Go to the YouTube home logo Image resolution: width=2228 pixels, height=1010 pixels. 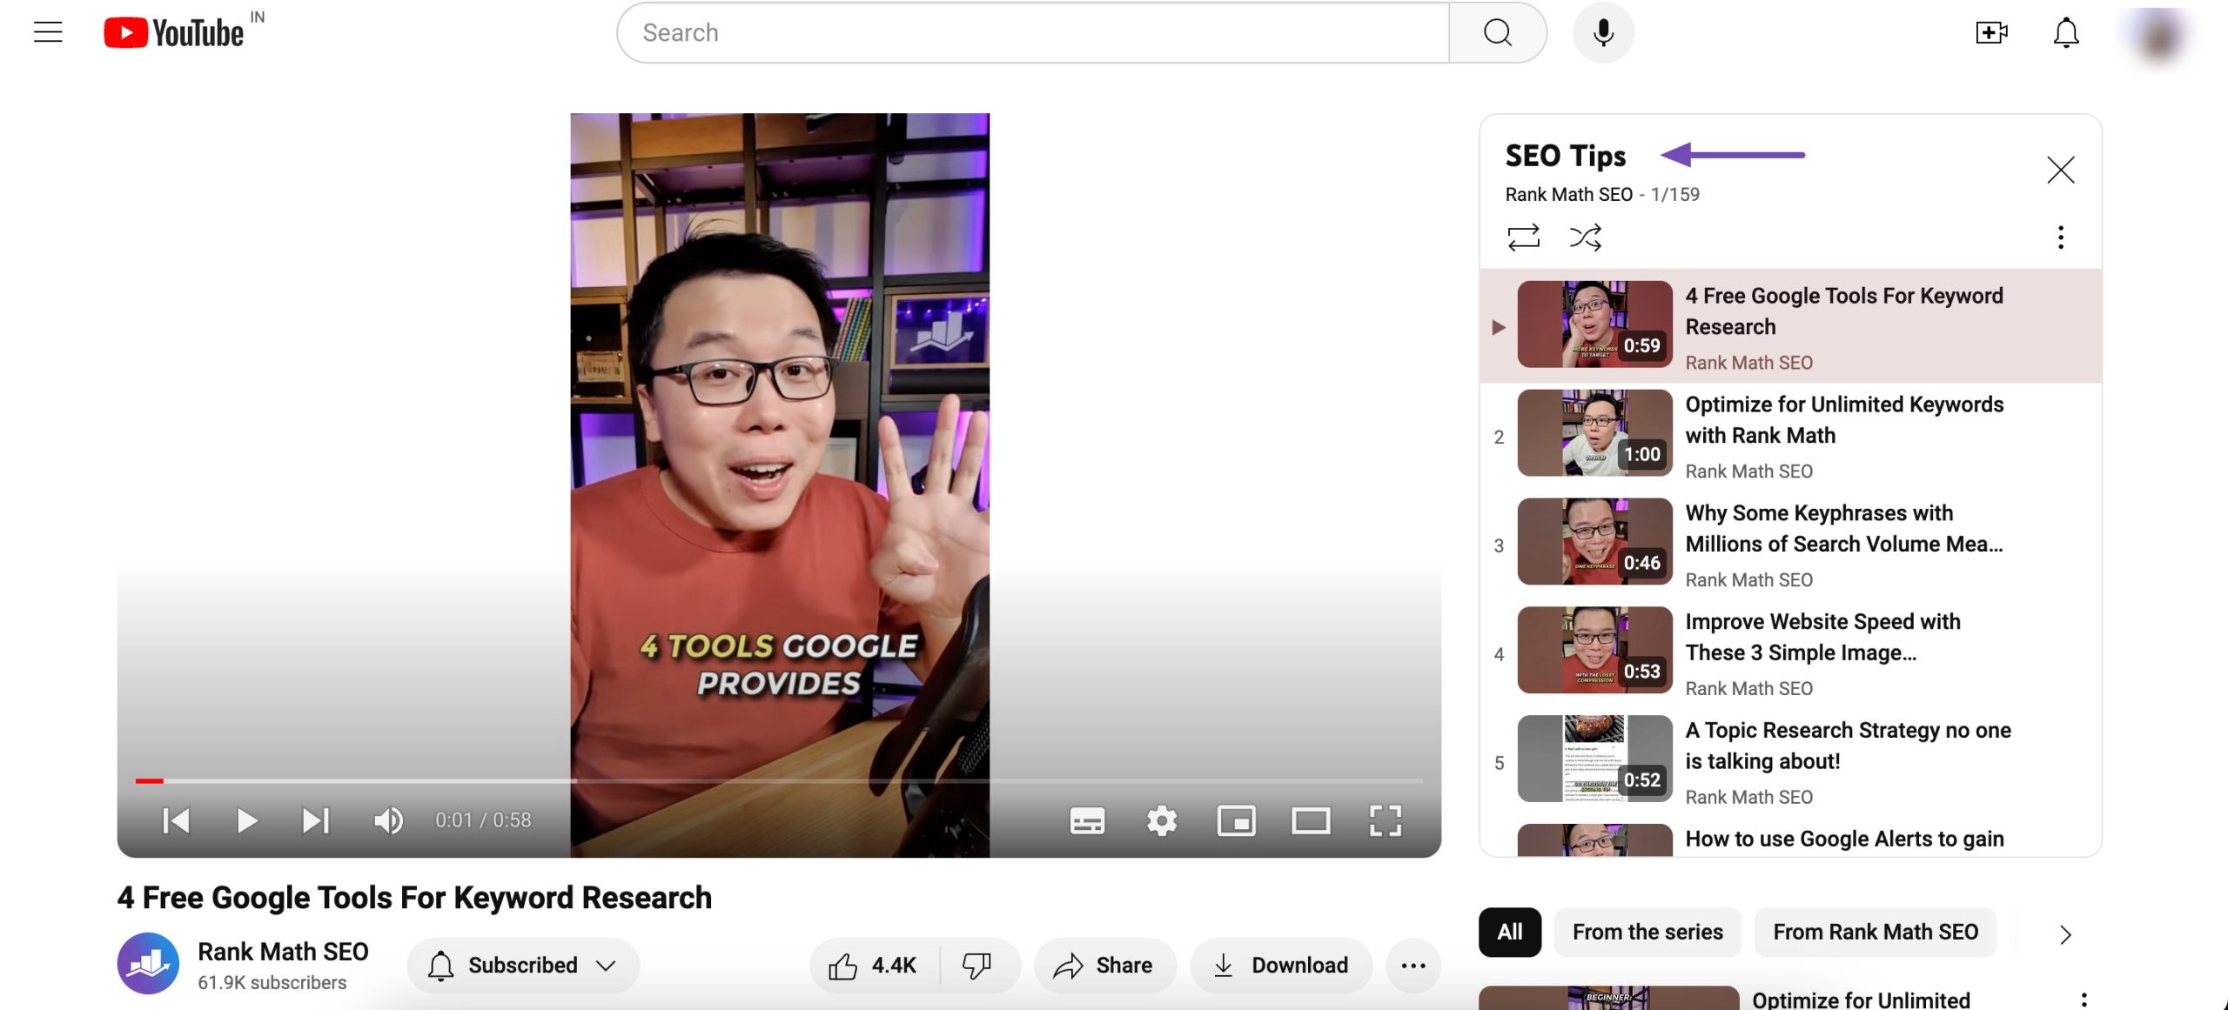point(174,33)
